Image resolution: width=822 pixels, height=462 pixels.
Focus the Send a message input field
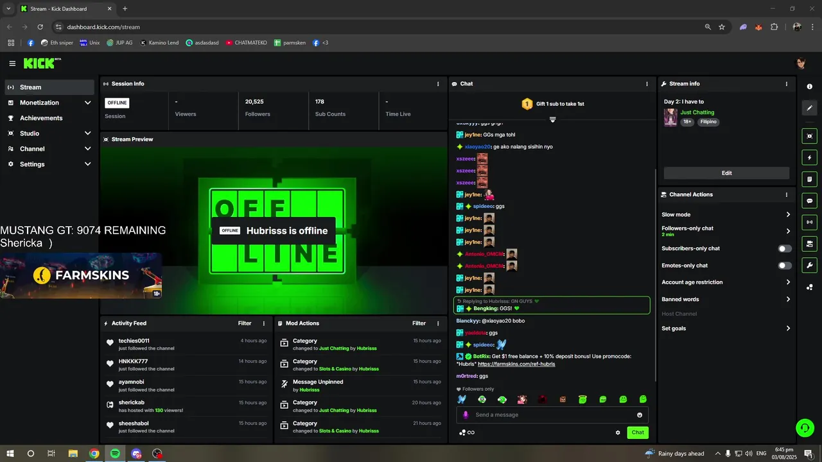[x=554, y=415]
